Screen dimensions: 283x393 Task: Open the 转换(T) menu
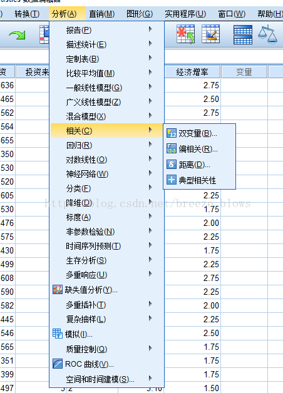coord(27,14)
